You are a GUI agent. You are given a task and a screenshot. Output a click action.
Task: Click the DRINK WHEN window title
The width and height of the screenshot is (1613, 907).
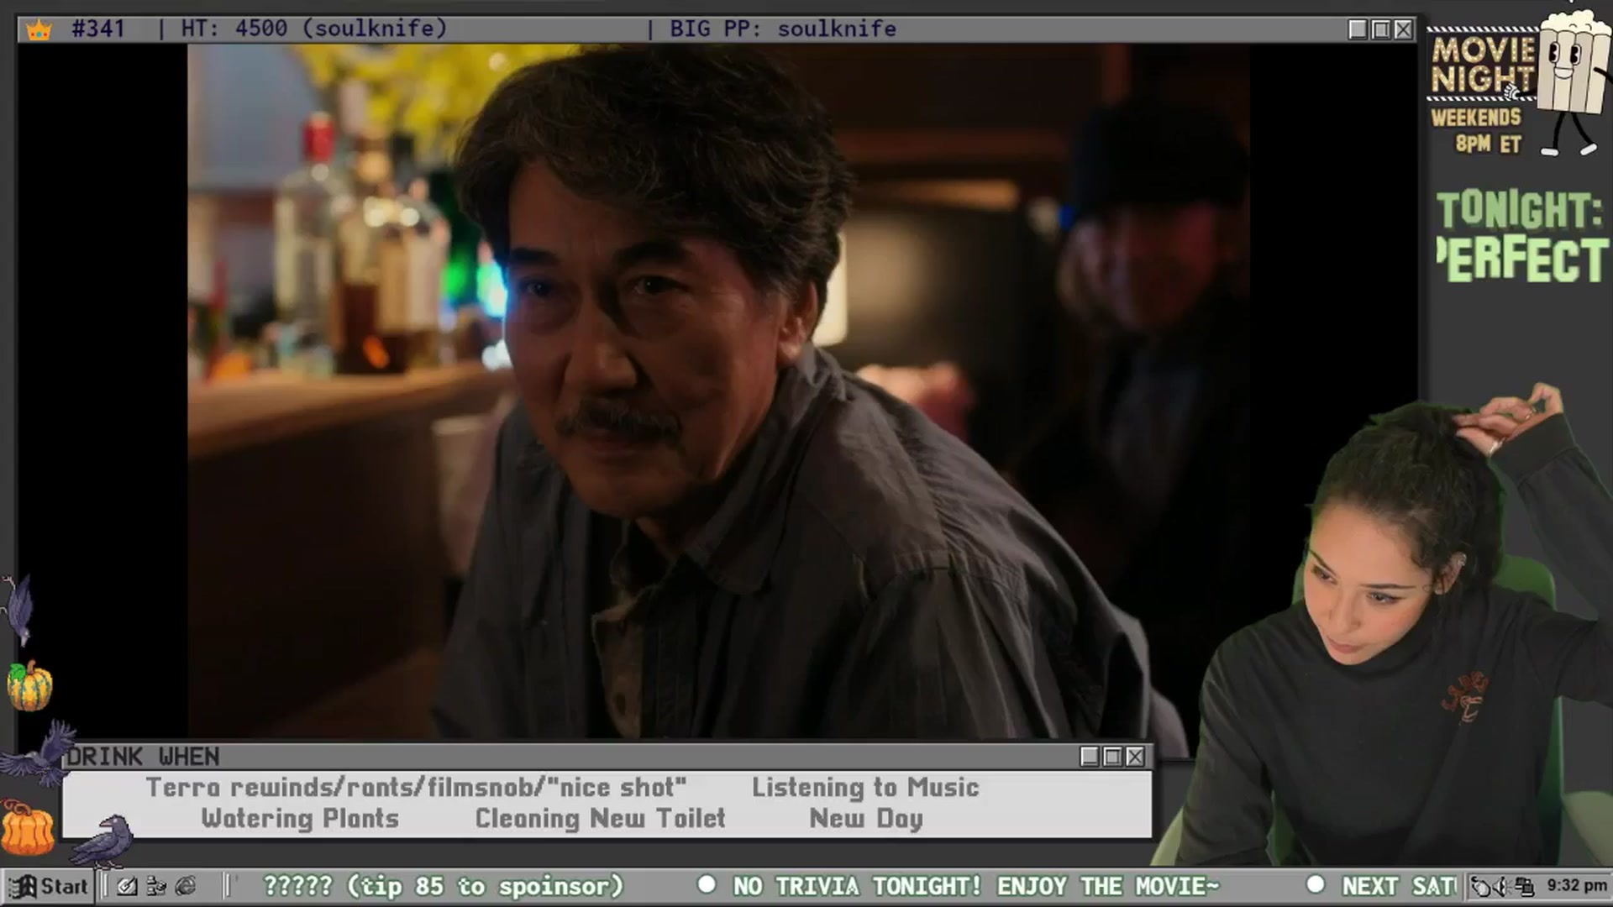point(144,757)
